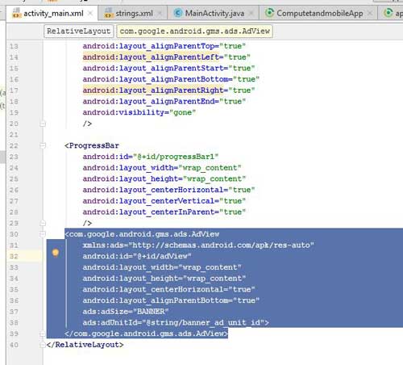Click the xmlns:ads namespace declaration line
The width and height of the screenshot is (403, 365).
(x=198, y=245)
